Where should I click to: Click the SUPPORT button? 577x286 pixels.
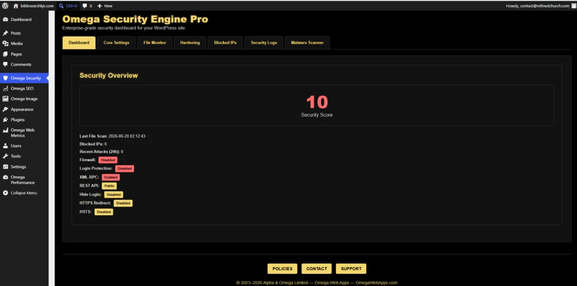[351, 269]
